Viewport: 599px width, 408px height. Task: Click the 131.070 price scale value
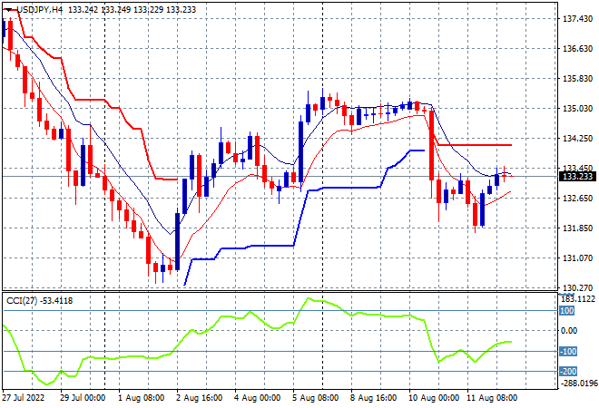[577, 258]
